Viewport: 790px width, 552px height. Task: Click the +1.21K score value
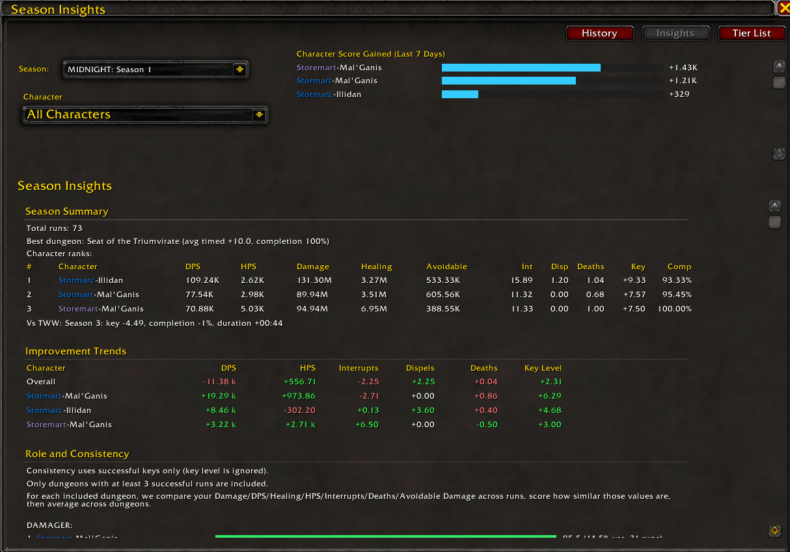[683, 81]
